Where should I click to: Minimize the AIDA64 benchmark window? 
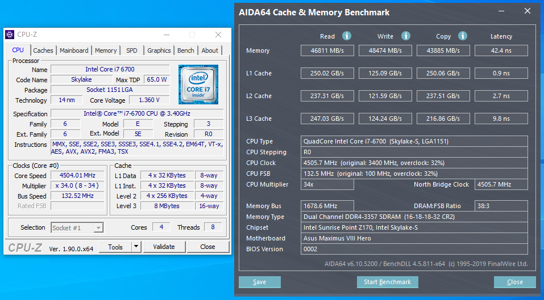pos(501,11)
